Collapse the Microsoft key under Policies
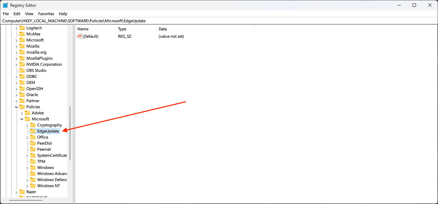Image resolution: width=438 pixels, height=204 pixels. click(22, 119)
